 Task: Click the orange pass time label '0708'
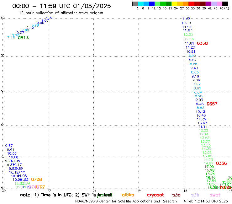coord(36,180)
